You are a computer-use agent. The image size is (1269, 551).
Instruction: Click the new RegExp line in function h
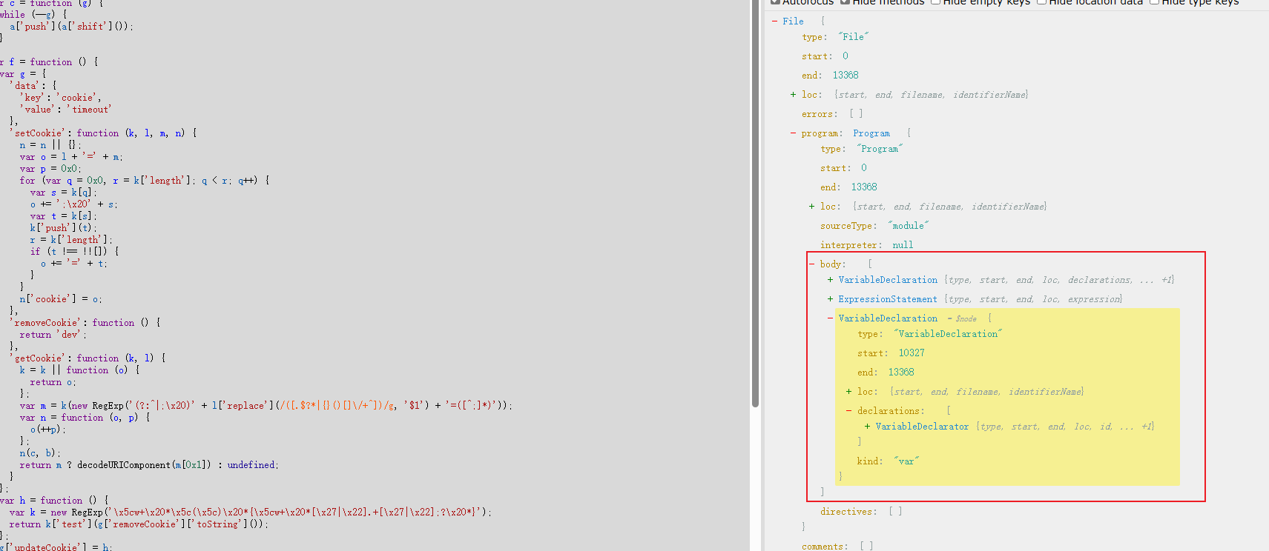click(250, 512)
